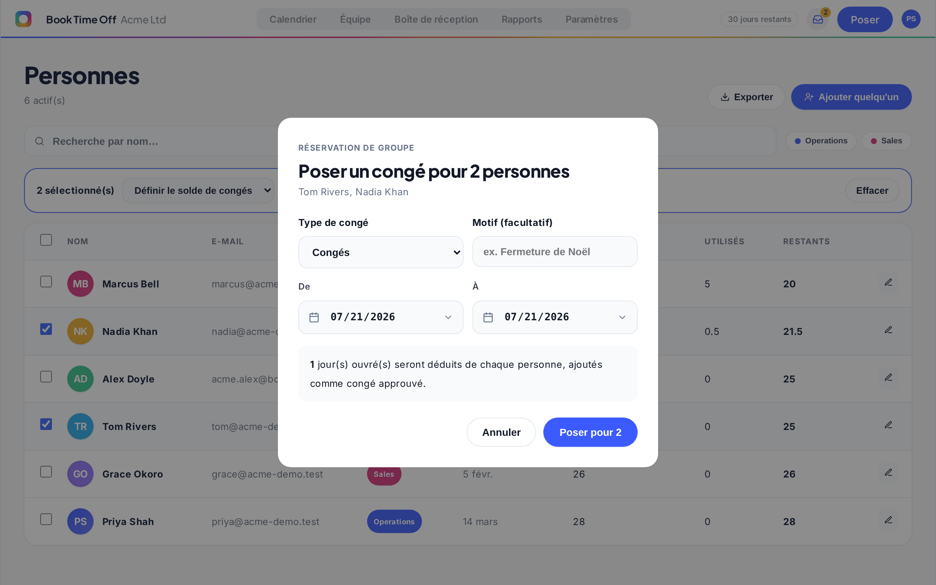936x585 pixels.
Task: Open the Type de congé dropdown
Action: pos(381,252)
